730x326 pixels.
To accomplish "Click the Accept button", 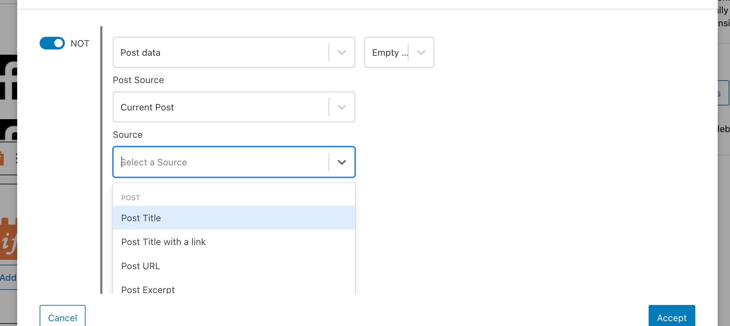I will point(672,317).
